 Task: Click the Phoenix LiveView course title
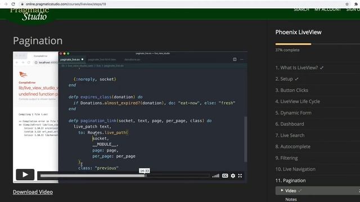point(298,33)
